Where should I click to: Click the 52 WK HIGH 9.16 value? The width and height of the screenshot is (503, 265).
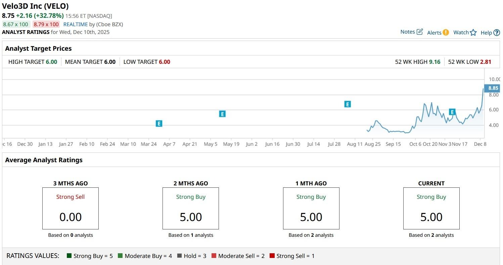[435, 62]
